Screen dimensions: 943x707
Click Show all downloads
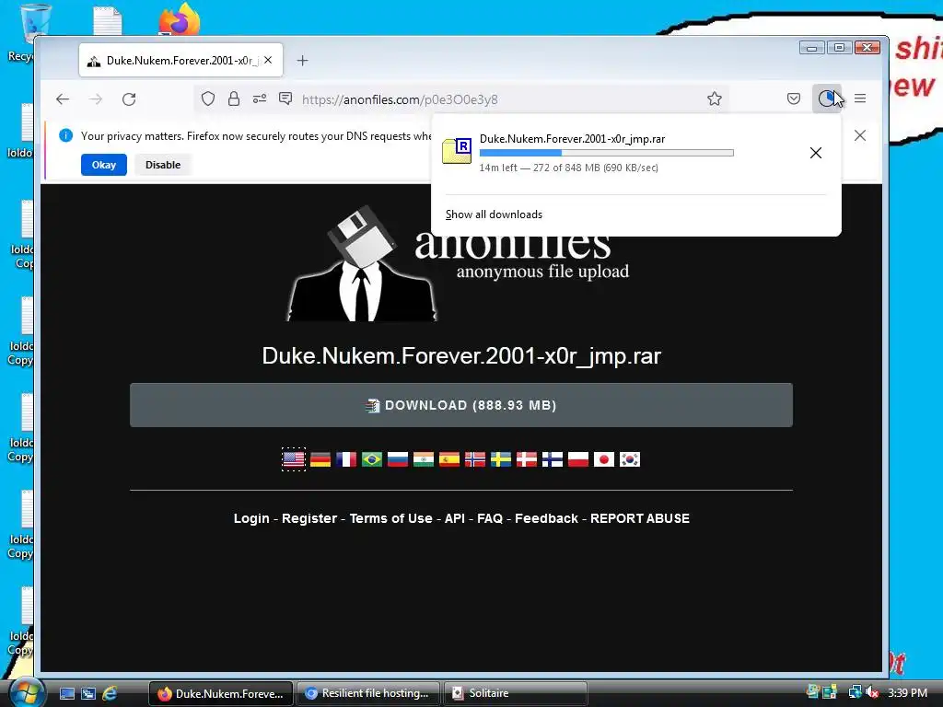pos(494,214)
